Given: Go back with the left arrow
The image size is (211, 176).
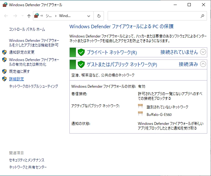Looking at the screenshot, I should pyautogui.click(x=6, y=16).
